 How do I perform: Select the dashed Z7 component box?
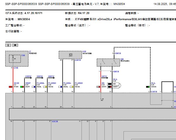click(x=17, y=59)
